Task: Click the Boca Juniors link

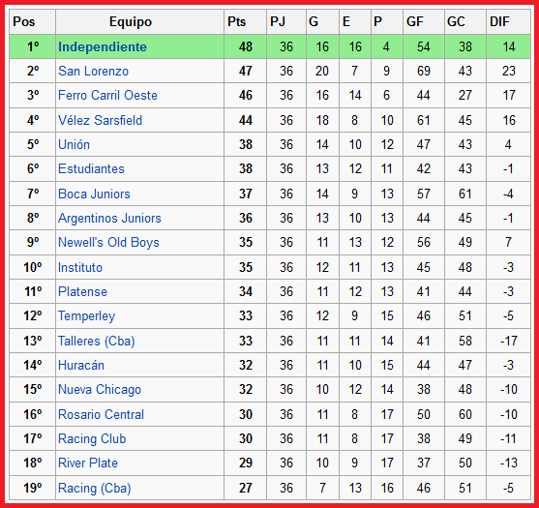Action: 94,194
